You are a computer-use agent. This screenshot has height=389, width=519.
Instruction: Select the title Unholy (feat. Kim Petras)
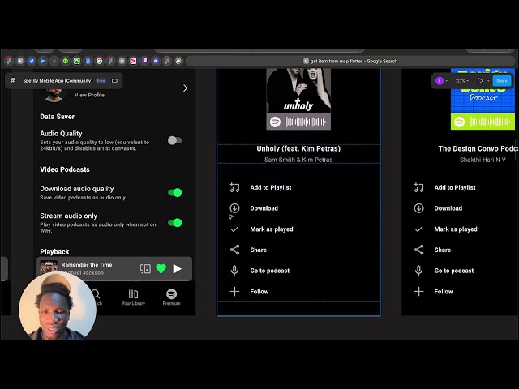pyautogui.click(x=298, y=148)
